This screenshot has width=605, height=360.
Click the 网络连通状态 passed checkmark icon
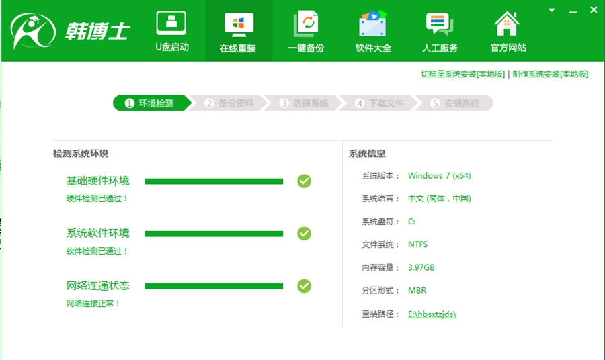click(x=304, y=286)
